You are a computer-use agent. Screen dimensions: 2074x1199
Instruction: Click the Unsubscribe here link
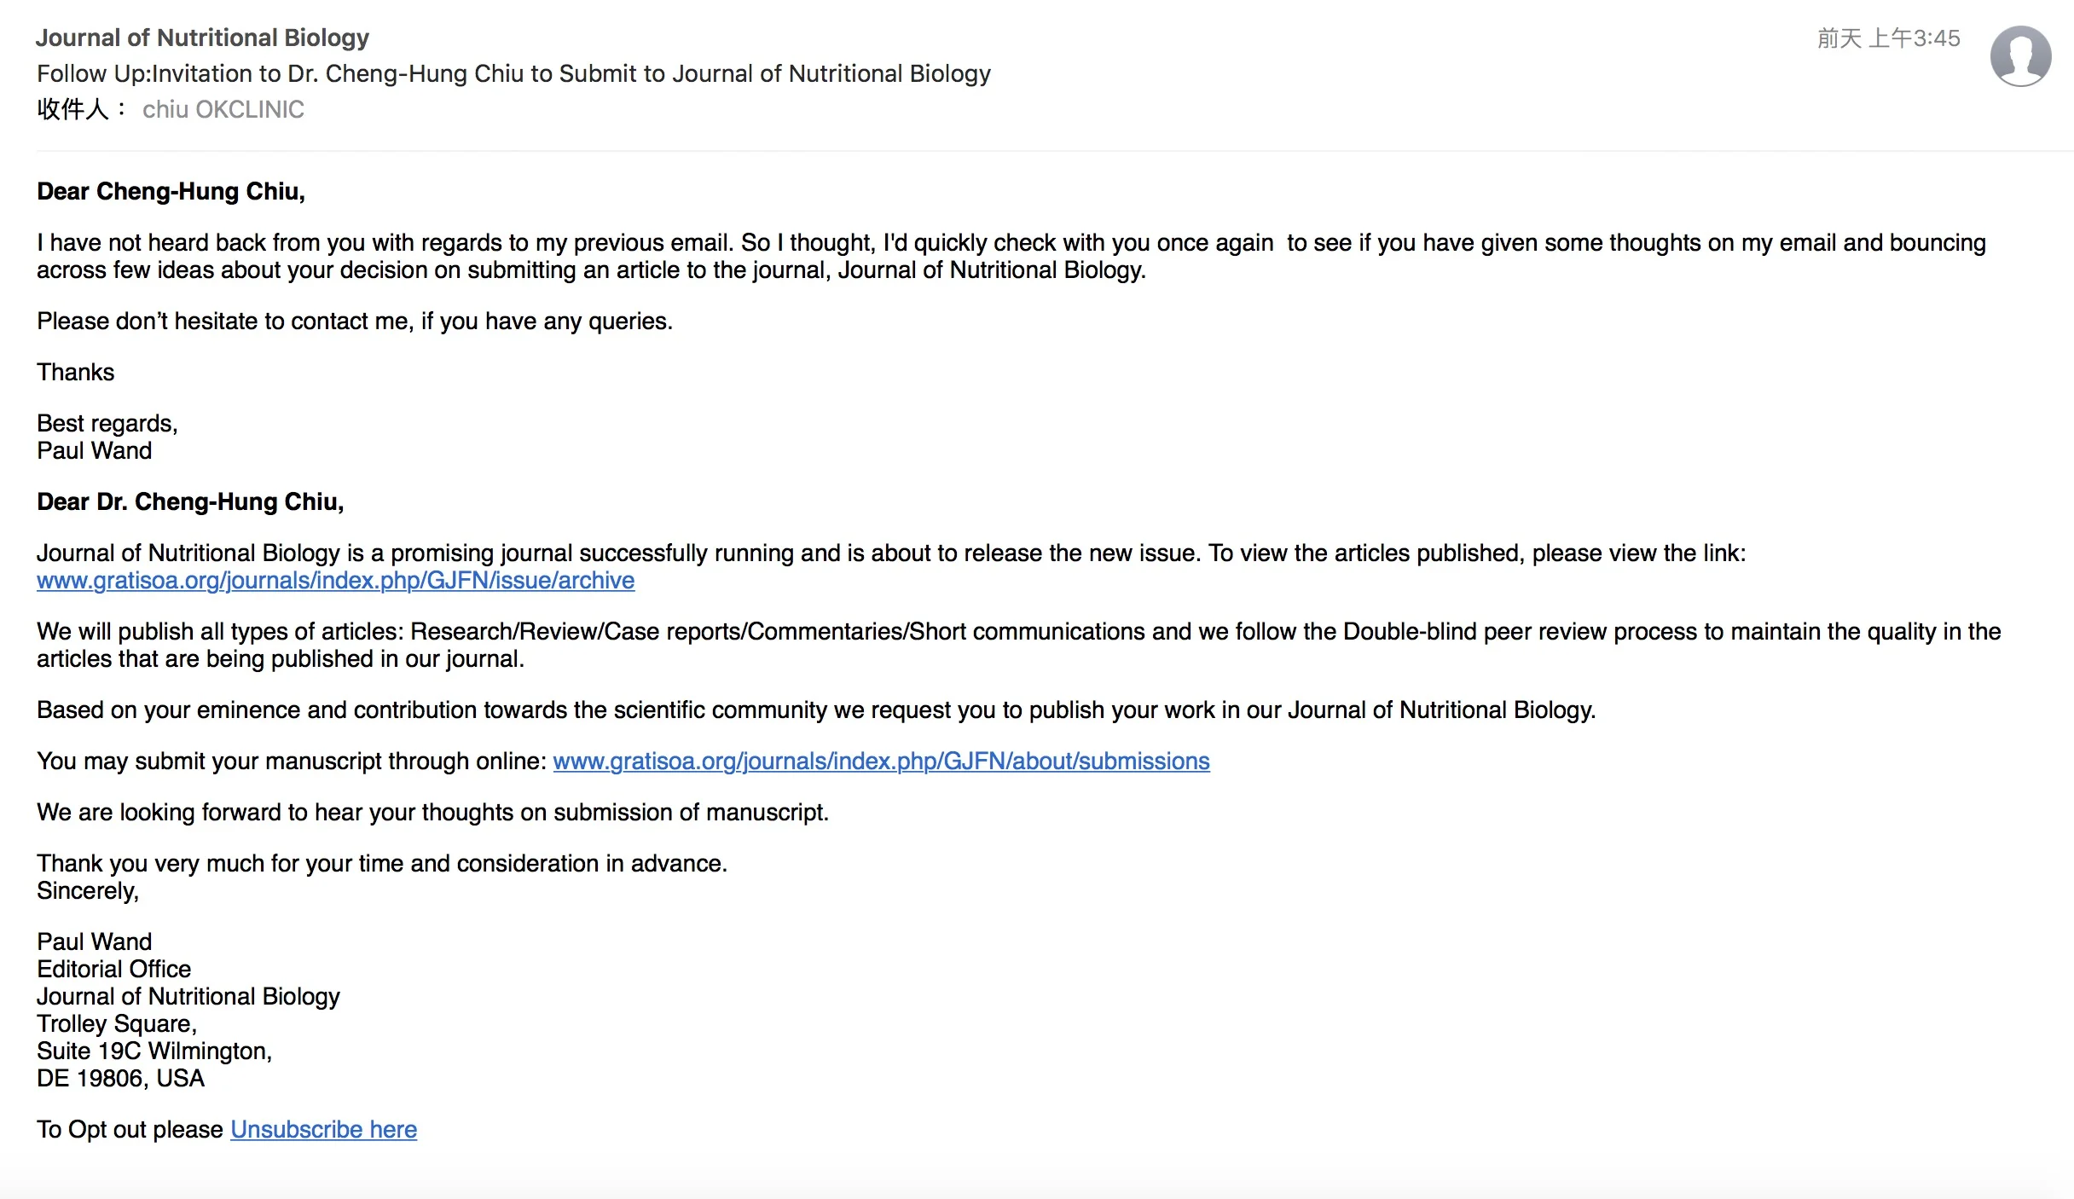click(323, 1130)
